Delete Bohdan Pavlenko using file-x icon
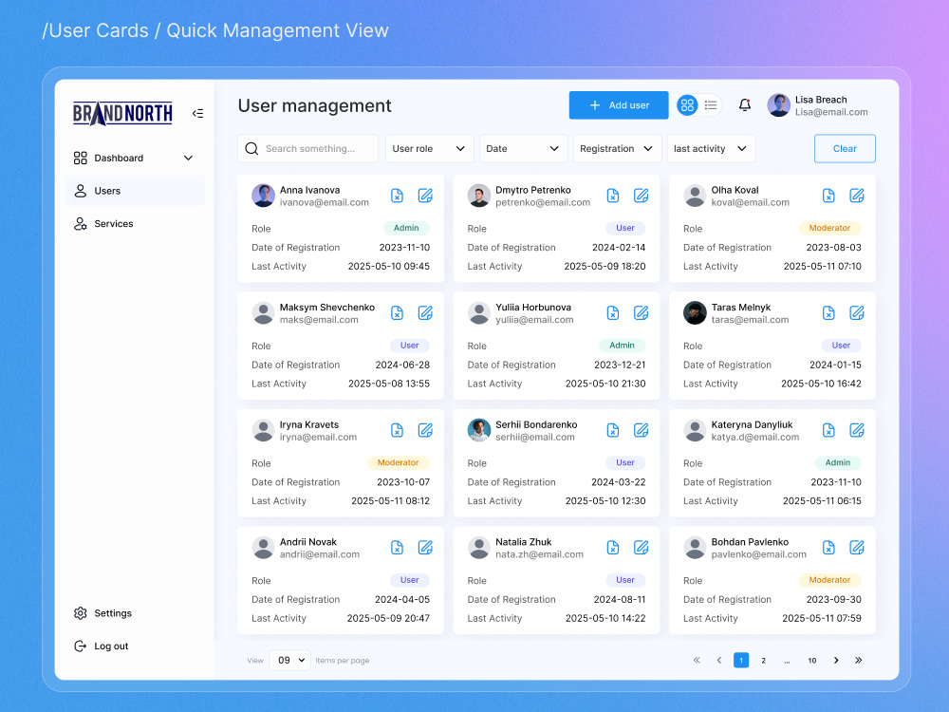 click(x=828, y=548)
